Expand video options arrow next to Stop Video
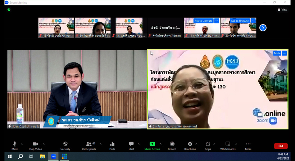The width and height of the screenshot is (295, 161). click(45, 144)
